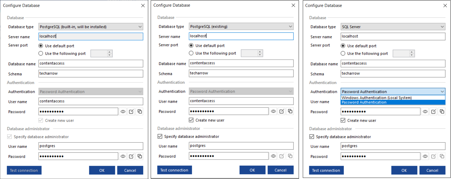Select Use the following port in SQL Server dialog
Screen dimensions: 451x179
[x=343, y=54]
